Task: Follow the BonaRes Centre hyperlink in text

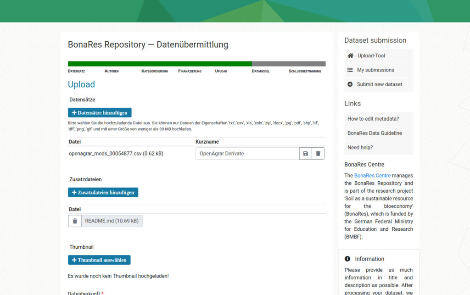Action: pos(372,176)
